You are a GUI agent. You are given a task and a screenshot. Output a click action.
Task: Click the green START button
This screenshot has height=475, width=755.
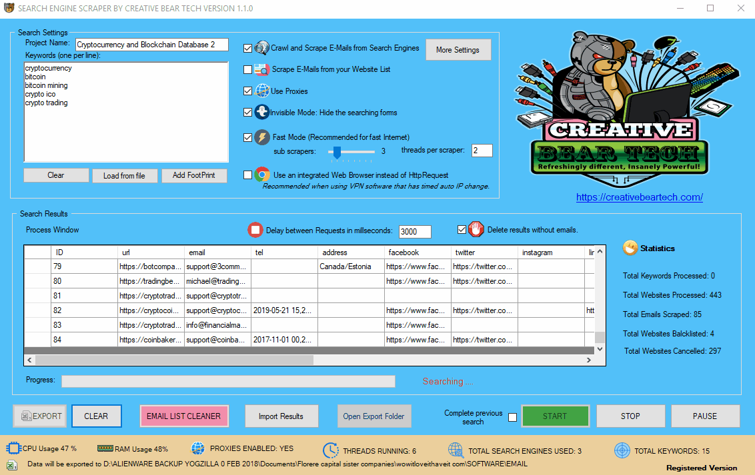pyautogui.click(x=555, y=416)
